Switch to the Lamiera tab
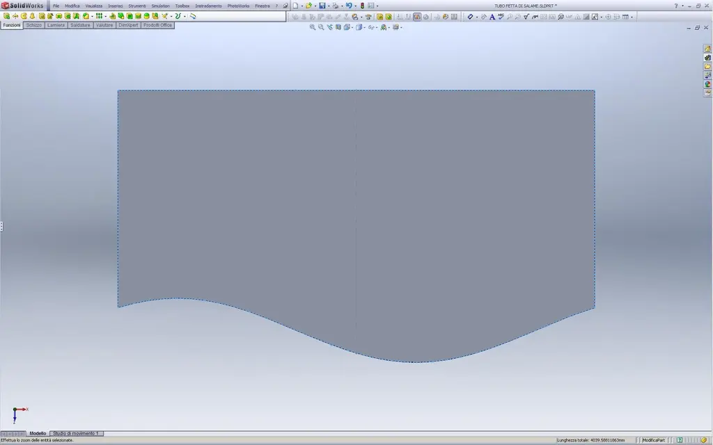Viewport: 713px width, 445px height. point(56,25)
